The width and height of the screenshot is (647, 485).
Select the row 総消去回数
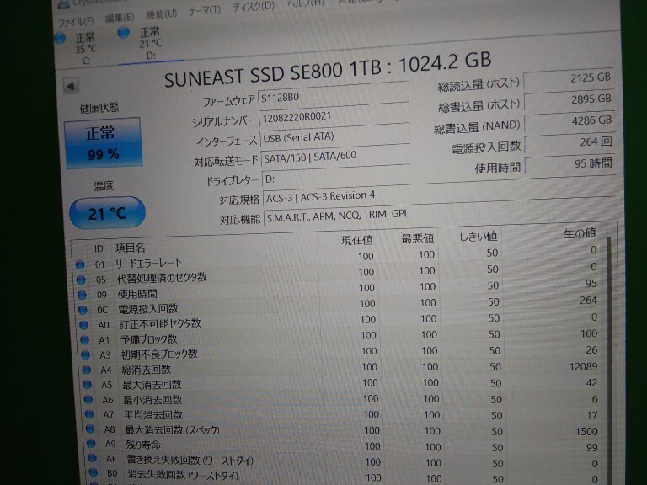(342, 368)
